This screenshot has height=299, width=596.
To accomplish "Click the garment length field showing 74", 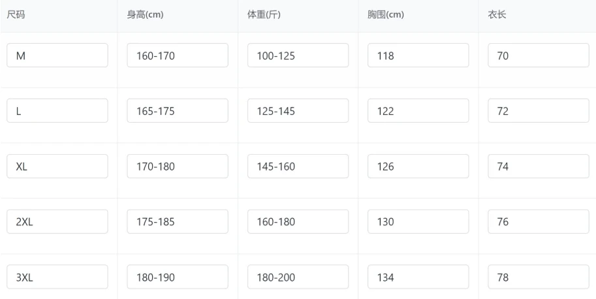I will point(539,166).
